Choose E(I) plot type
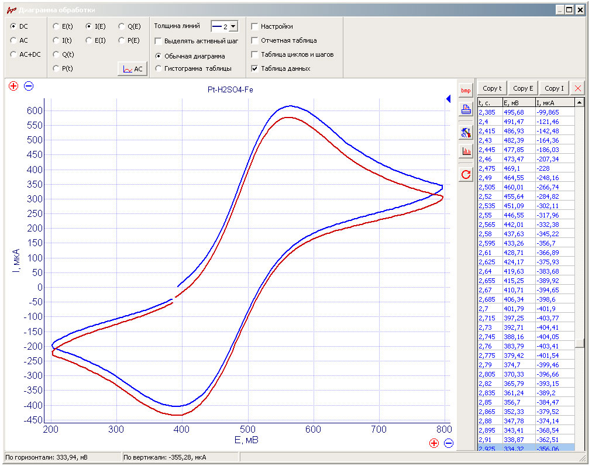Image resolution: width=592 pixels, height=466 pixels. click(89, 40)
